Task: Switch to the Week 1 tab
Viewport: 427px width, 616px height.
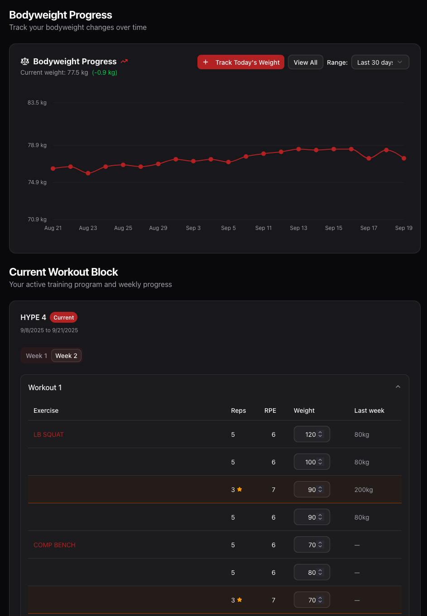Action: tap(36, 355)
